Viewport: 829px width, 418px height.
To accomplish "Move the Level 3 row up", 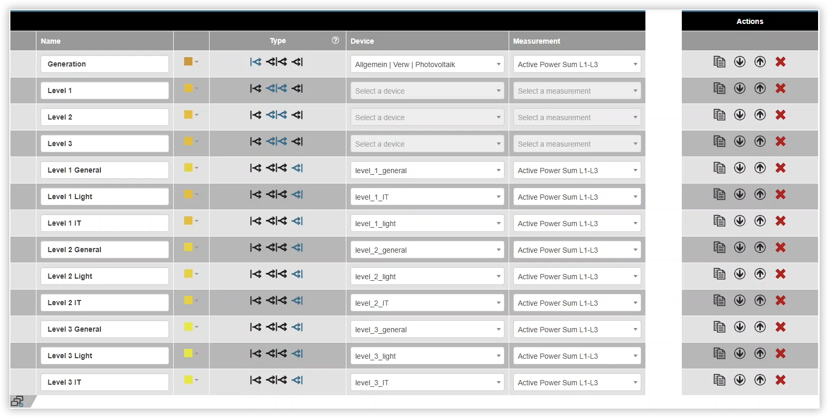I will pos(760,141).
